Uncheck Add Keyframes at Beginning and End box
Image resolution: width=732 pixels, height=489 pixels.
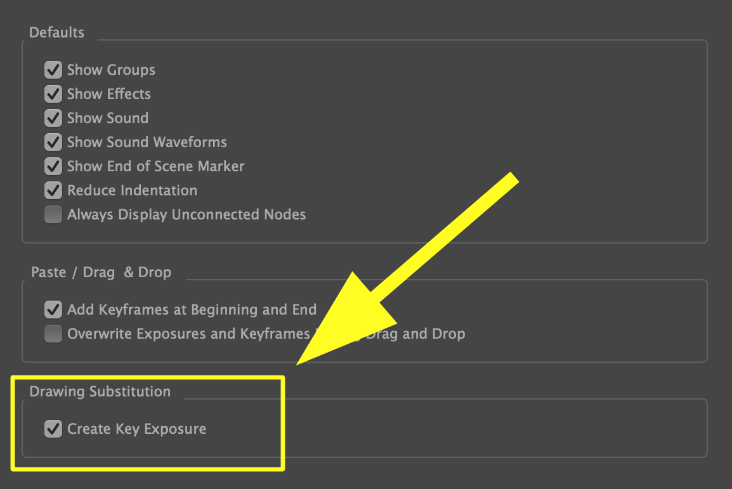point(53,310)
